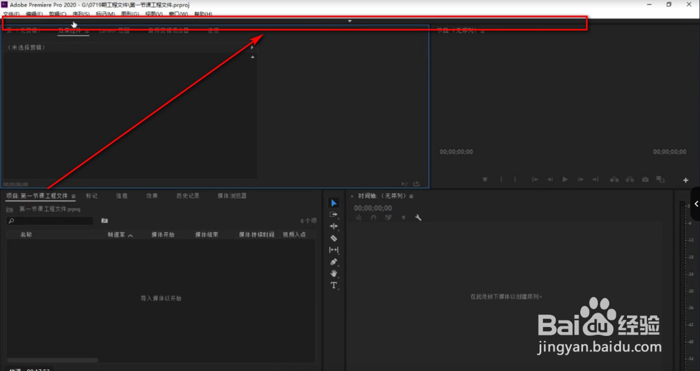Export frame with camera icon
Image resolution: width=700 pixels, height=371 pixels.
[645, 179]
